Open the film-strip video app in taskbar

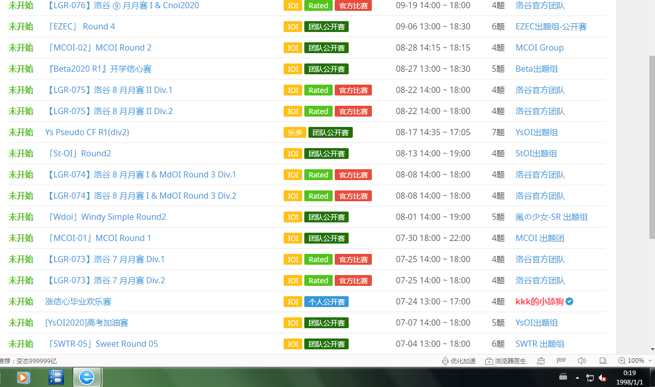click(56, 378)
